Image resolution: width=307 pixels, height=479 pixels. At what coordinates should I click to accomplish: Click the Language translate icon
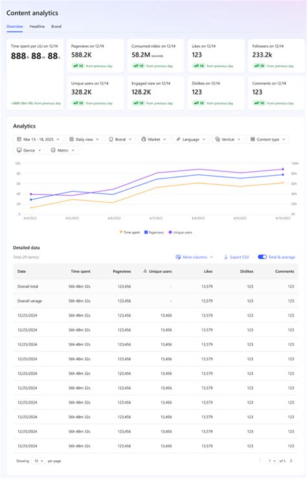click(x=178, y=139)
